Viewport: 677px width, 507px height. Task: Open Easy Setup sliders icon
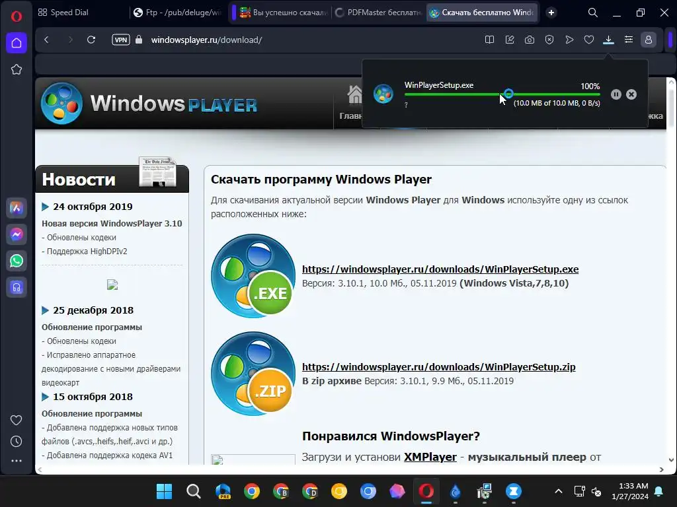tap(629, 40)
